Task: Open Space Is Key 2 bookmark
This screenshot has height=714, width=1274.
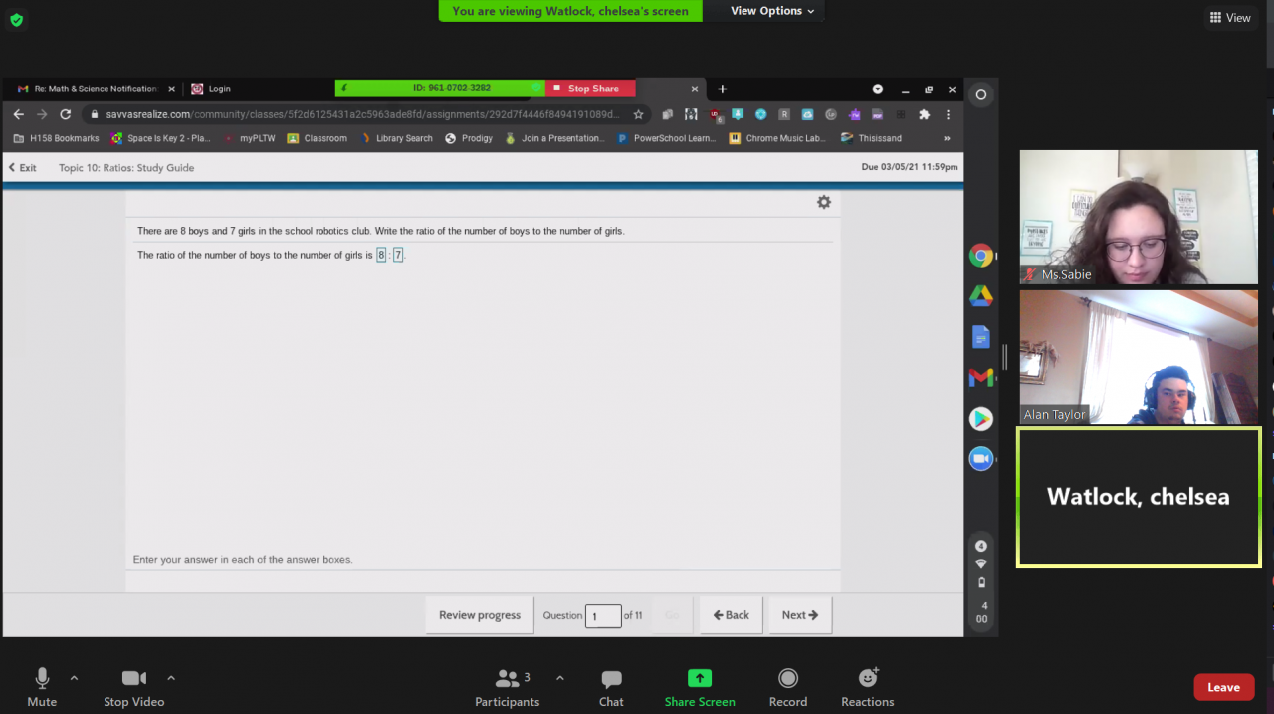Action: [x=161, y=138]
